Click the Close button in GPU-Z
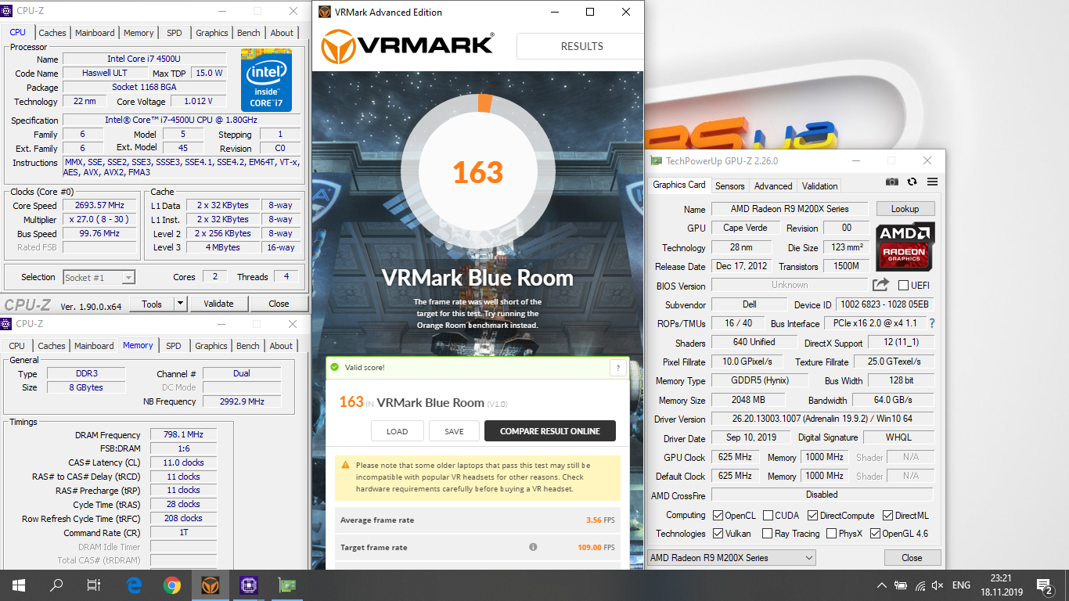The height and width of the screenshot is (601, 1069). click(x=912, y=558)
